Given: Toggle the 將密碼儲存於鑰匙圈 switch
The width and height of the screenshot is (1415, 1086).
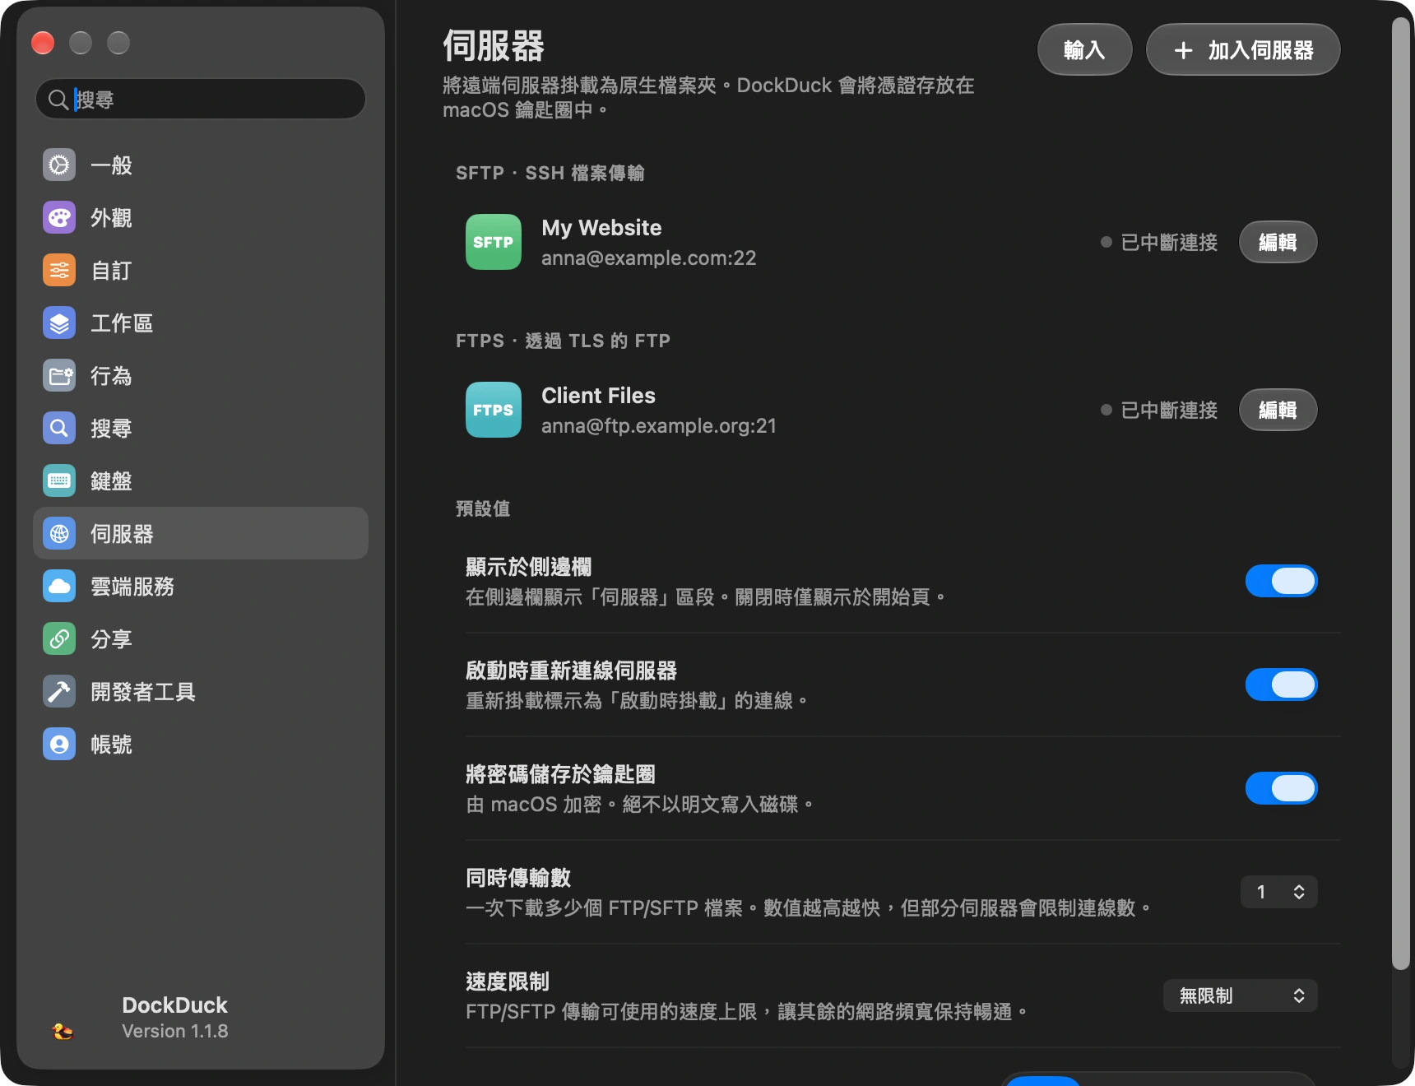Looking at the screenshot, I should tap(1281, 788).
